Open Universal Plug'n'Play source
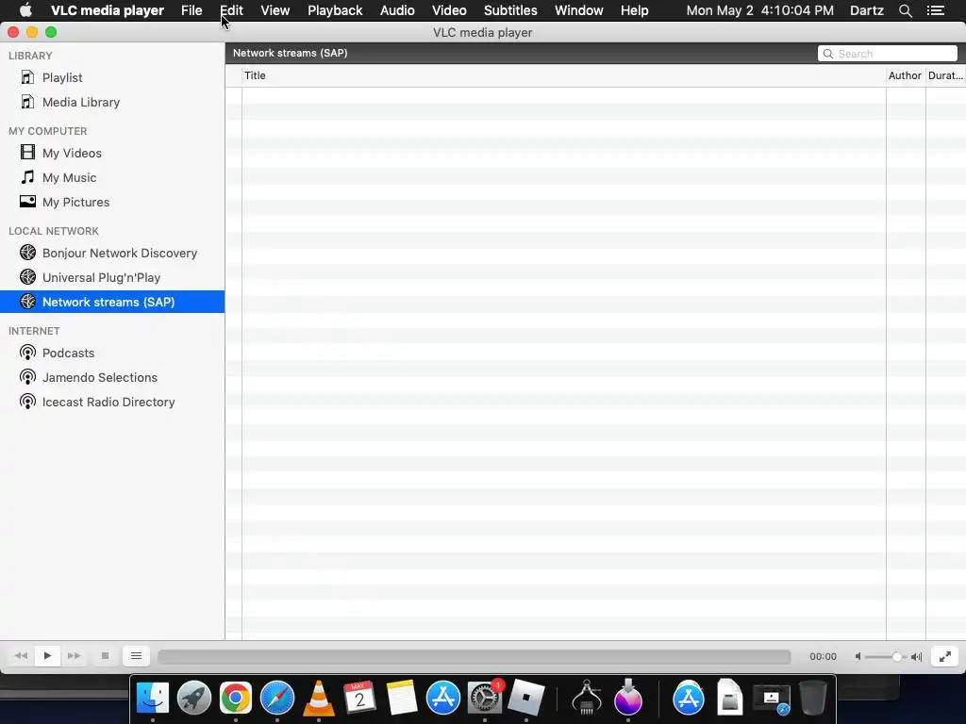This screenshot has height=724, width=966. tap(112, 278)
